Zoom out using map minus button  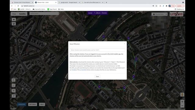click(182, 106)
